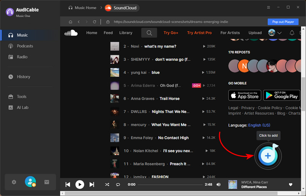The image size is (306, 196).
Task: Select track 3 SHEMYYY don't wanna go
Action: click(x=163, y=59)
